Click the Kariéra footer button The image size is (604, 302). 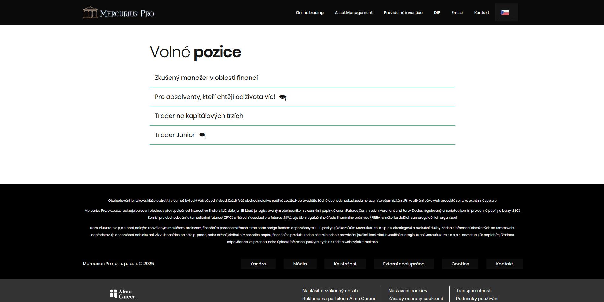pos(258,264)
